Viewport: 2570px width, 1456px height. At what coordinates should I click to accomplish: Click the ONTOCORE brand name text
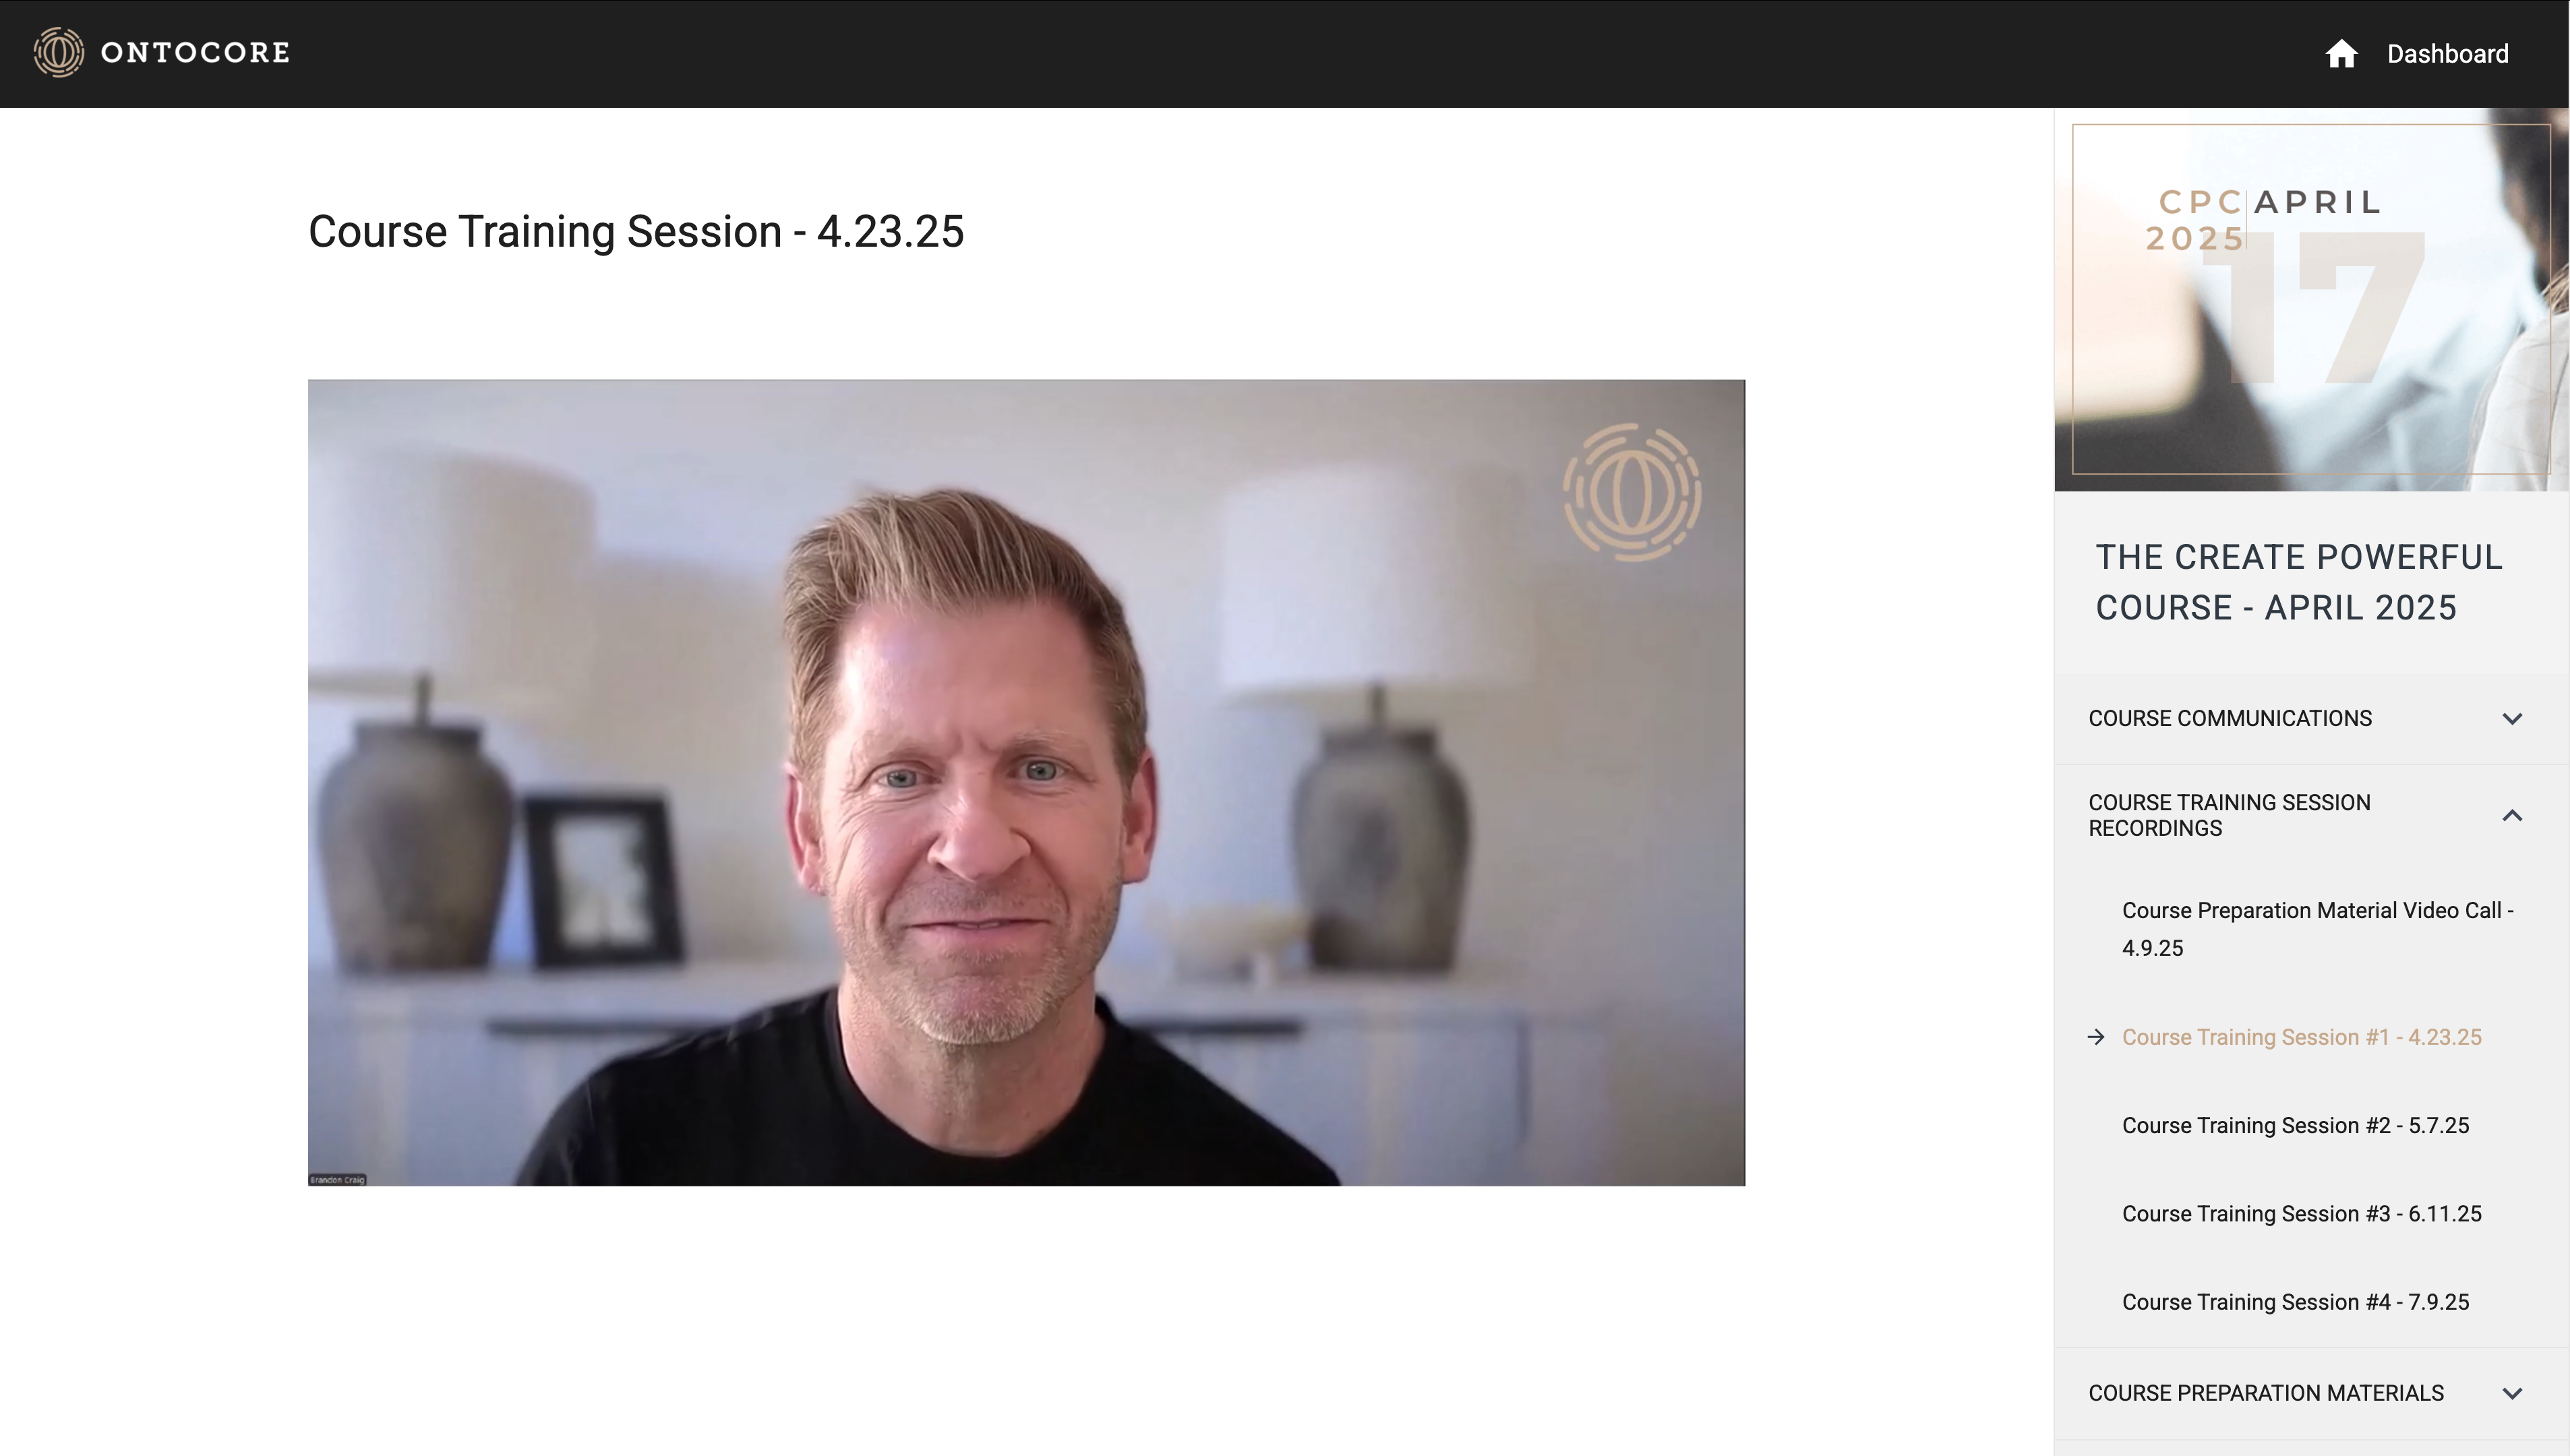pos(195,52)
